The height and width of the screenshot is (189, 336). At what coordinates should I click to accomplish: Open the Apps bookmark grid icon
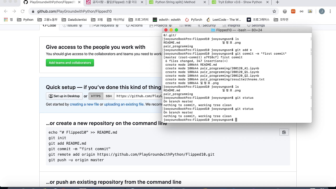point(6,19)
